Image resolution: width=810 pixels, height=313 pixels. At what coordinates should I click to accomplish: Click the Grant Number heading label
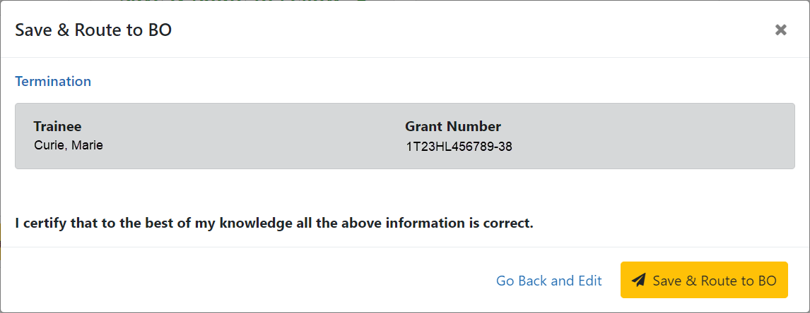[453, 126]
